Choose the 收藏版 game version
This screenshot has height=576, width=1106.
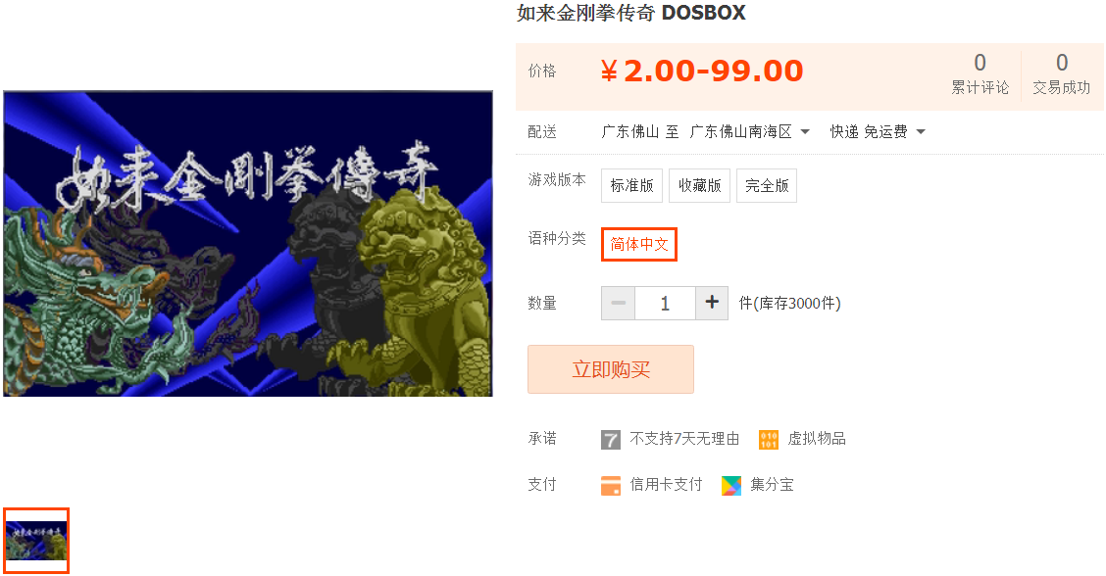tap(700, 185)
